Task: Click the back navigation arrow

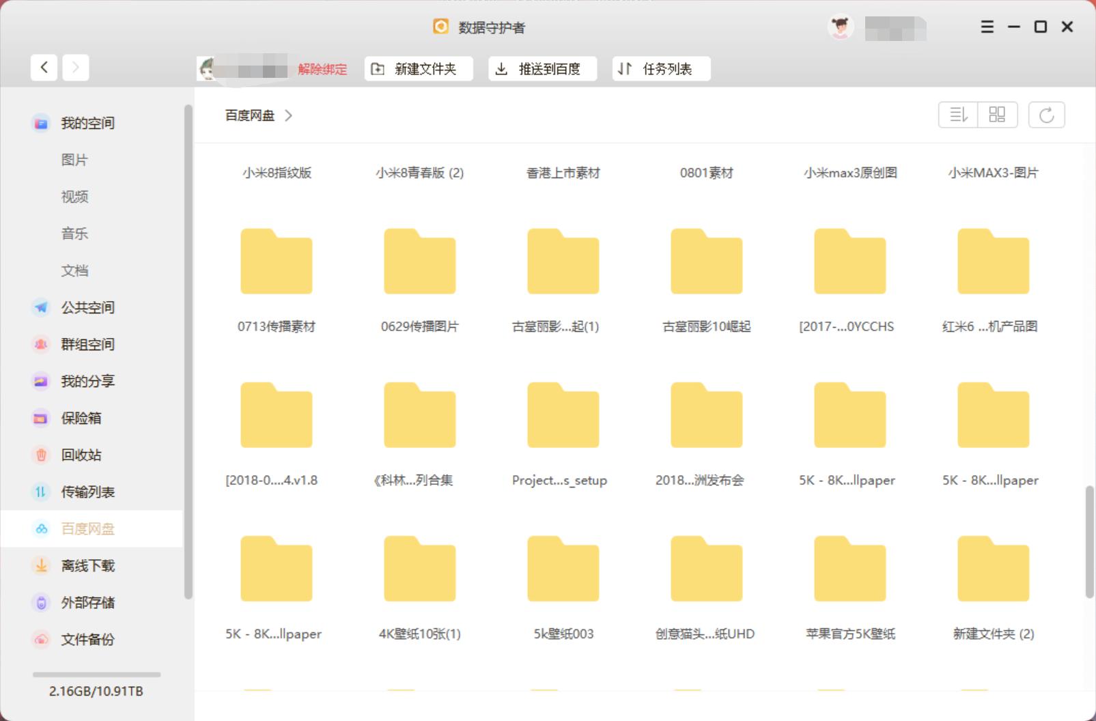Action: click(x=43, y=67)
